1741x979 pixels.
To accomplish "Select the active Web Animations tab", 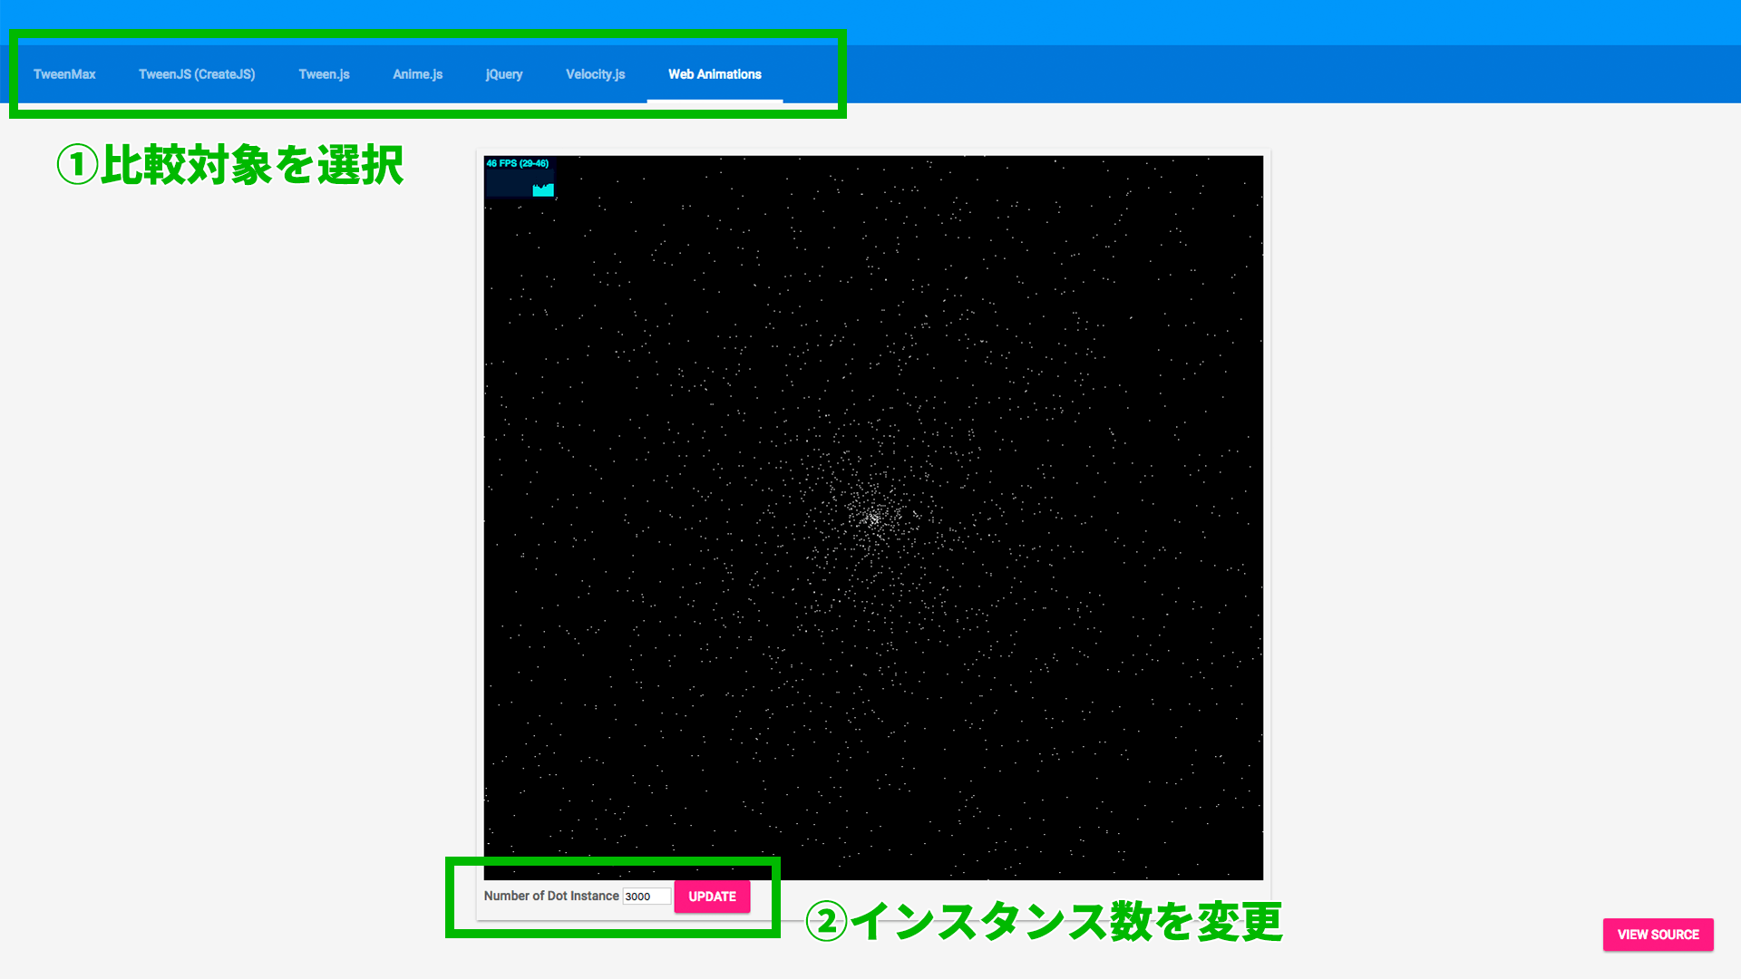I will pos(714,74).
